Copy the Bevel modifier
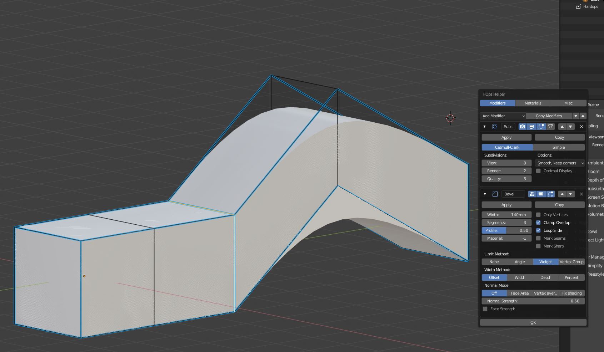This screenshot has height=352, width=604. (x=560, y=205)
